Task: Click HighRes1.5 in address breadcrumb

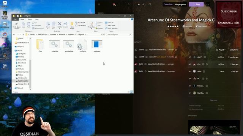Action: 72,34
